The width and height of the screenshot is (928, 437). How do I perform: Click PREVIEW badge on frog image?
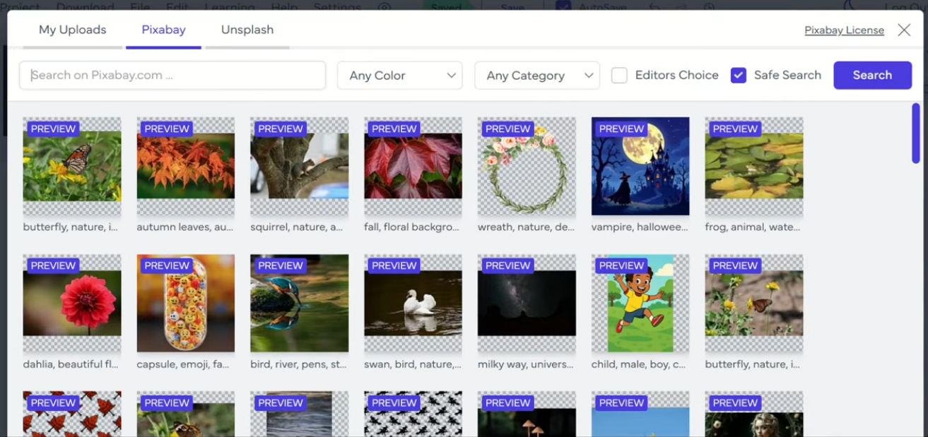735,128
